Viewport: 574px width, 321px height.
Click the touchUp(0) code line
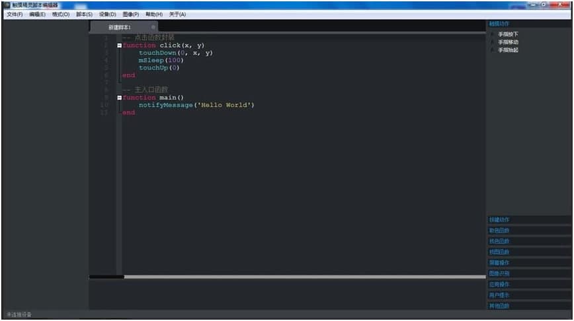point(159,68)
